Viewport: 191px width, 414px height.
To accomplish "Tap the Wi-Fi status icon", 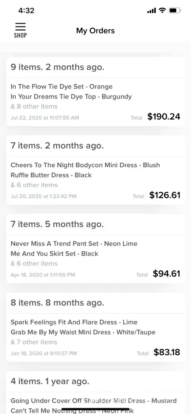I will pos(162,11).
